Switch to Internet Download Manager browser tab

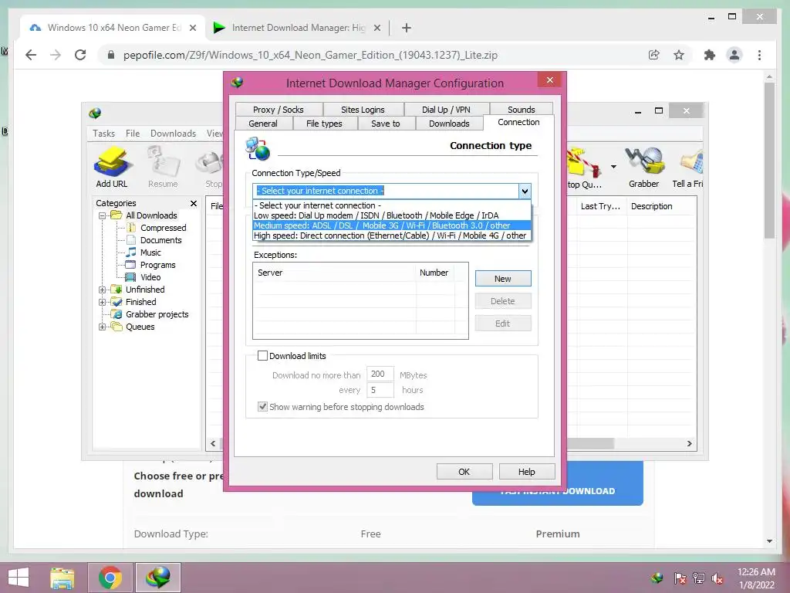(297, 28)
